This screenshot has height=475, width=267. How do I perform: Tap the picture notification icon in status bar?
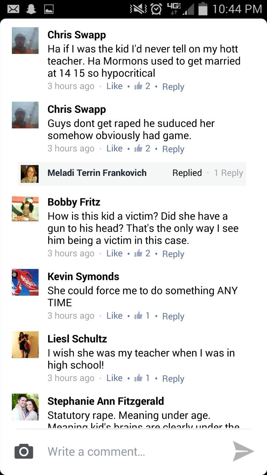[49, 9]
